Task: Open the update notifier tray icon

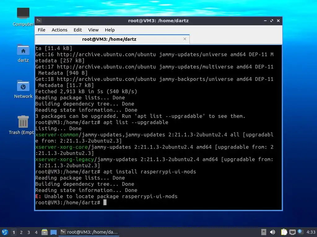Action: click(x=300, y=232)
